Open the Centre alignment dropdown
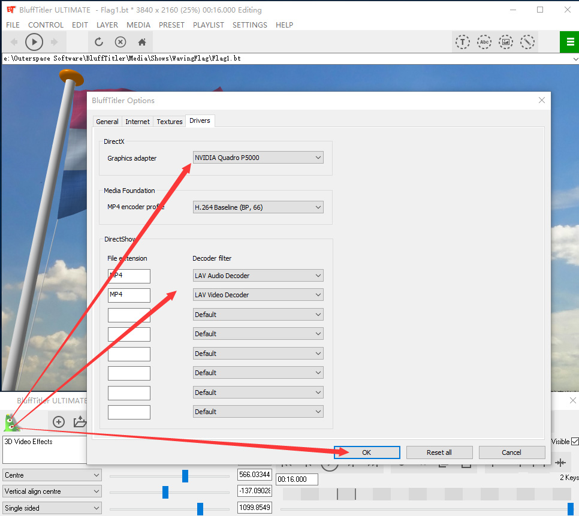This screenshot has width=579, height=516. tap(52, 475)
